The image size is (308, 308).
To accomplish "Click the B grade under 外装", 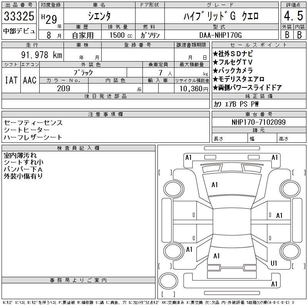I will (x=287, y=35).
